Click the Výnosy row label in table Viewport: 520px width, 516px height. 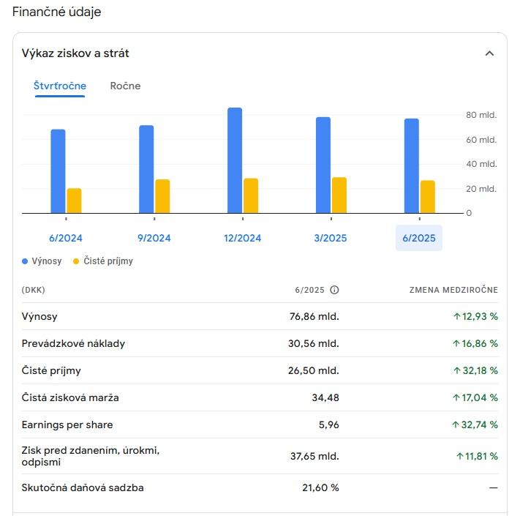coord(39,317)
